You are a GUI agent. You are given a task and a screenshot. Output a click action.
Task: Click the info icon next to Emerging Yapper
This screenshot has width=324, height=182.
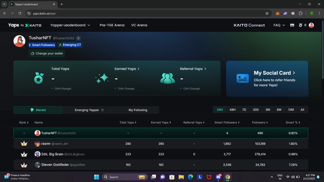point(102,110)
